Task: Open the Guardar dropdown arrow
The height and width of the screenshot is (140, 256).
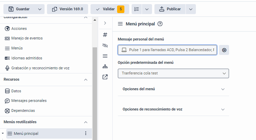Action: click(40, 9)
